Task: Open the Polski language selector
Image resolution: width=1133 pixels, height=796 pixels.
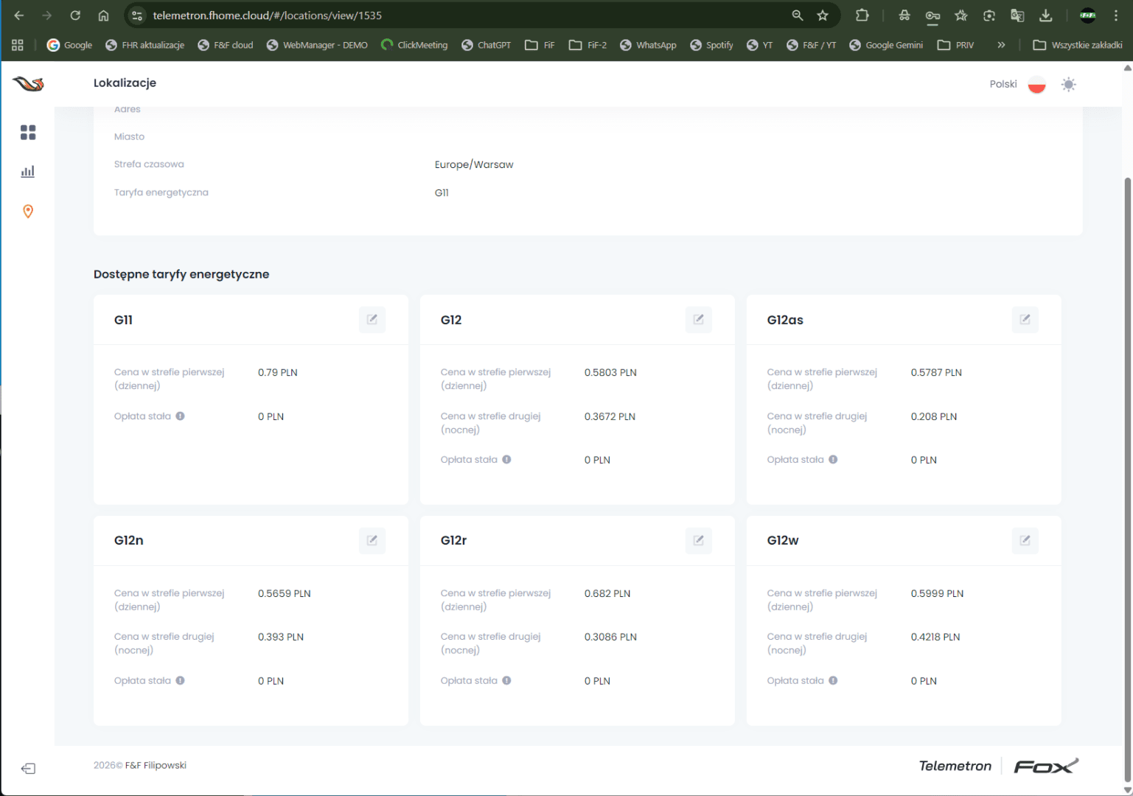Action: tap(1017, 85)
